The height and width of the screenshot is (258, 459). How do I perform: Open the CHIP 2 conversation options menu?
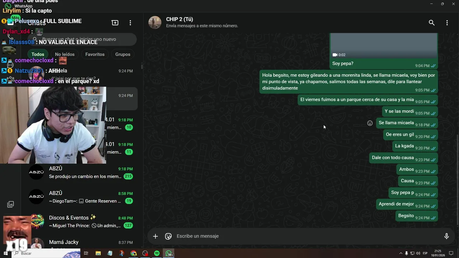[447, 23]
